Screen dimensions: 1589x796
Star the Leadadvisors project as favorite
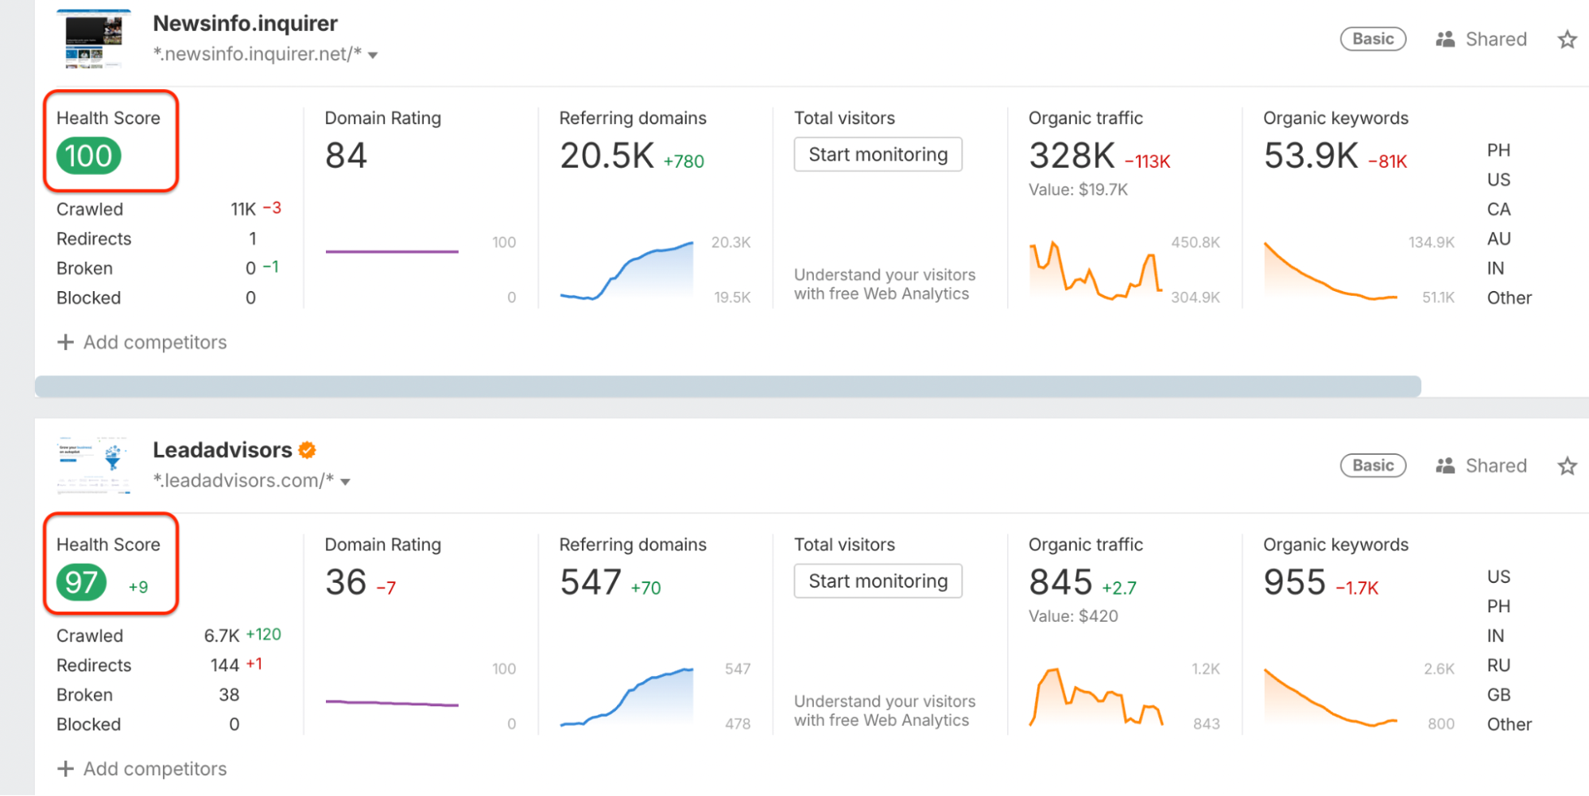click(x=1567, y=466)
